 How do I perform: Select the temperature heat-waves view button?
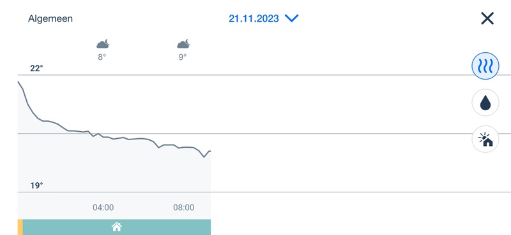(485, 66)
